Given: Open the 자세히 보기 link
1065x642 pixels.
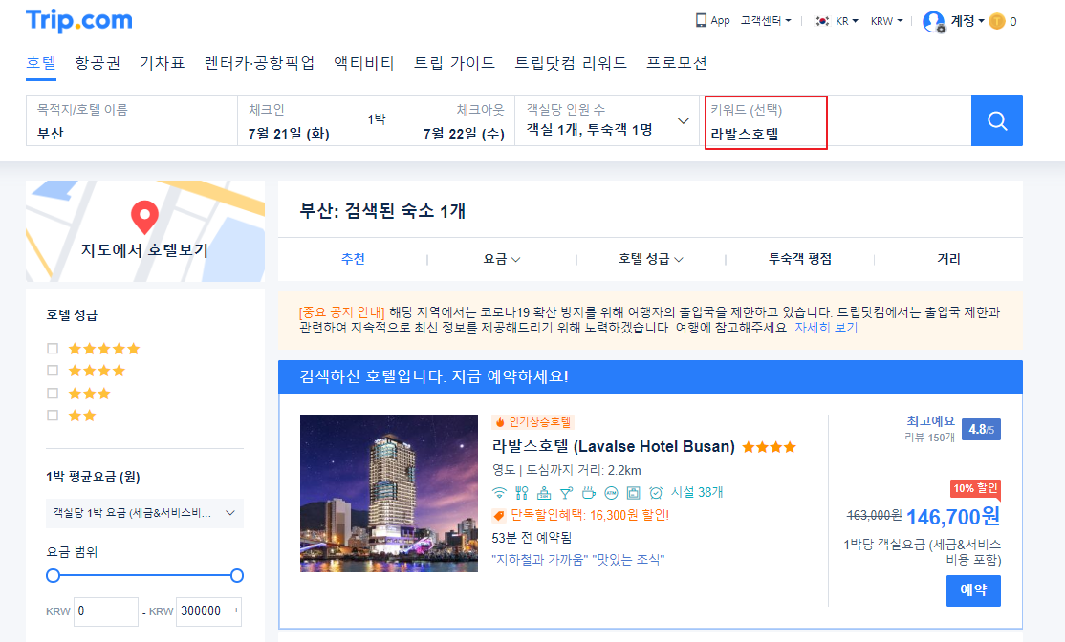Looking at the screenshot, I should click(x=826, y=328).
